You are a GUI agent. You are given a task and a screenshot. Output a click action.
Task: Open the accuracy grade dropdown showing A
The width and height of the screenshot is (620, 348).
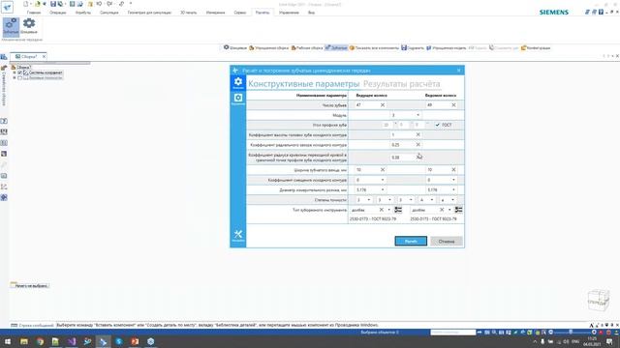pyautogui.click(x=432, y=200)
